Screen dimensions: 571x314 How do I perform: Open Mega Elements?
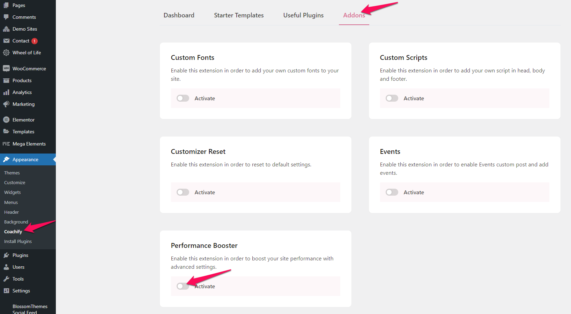pos(29,144)
